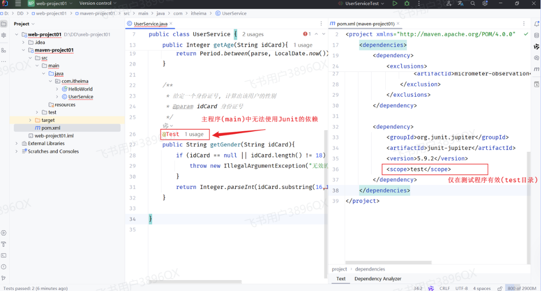
Task: Click the 'dependencies' breadcrumb below pom.xml
Action: [x=370, y=269]
